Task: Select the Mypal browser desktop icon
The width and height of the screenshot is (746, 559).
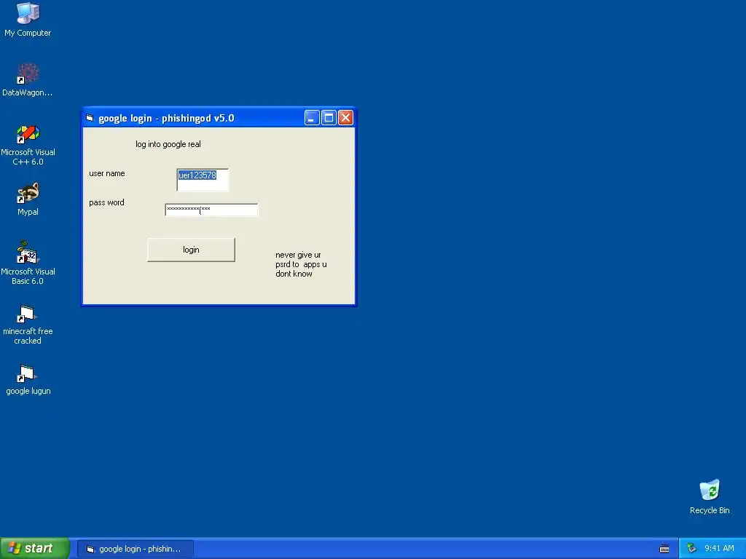Action: [28, 199]
